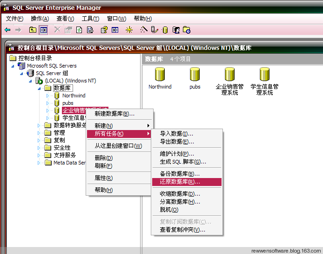Click the Export List toolbar icon
323x254 pixels.
pyautogui.click(x=90, y=30)
